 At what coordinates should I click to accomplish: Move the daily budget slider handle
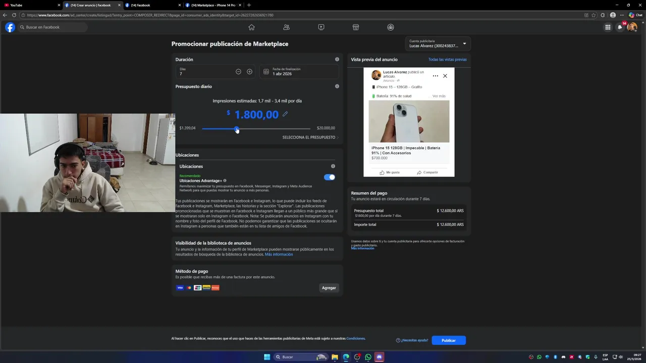tap(237, 130)
